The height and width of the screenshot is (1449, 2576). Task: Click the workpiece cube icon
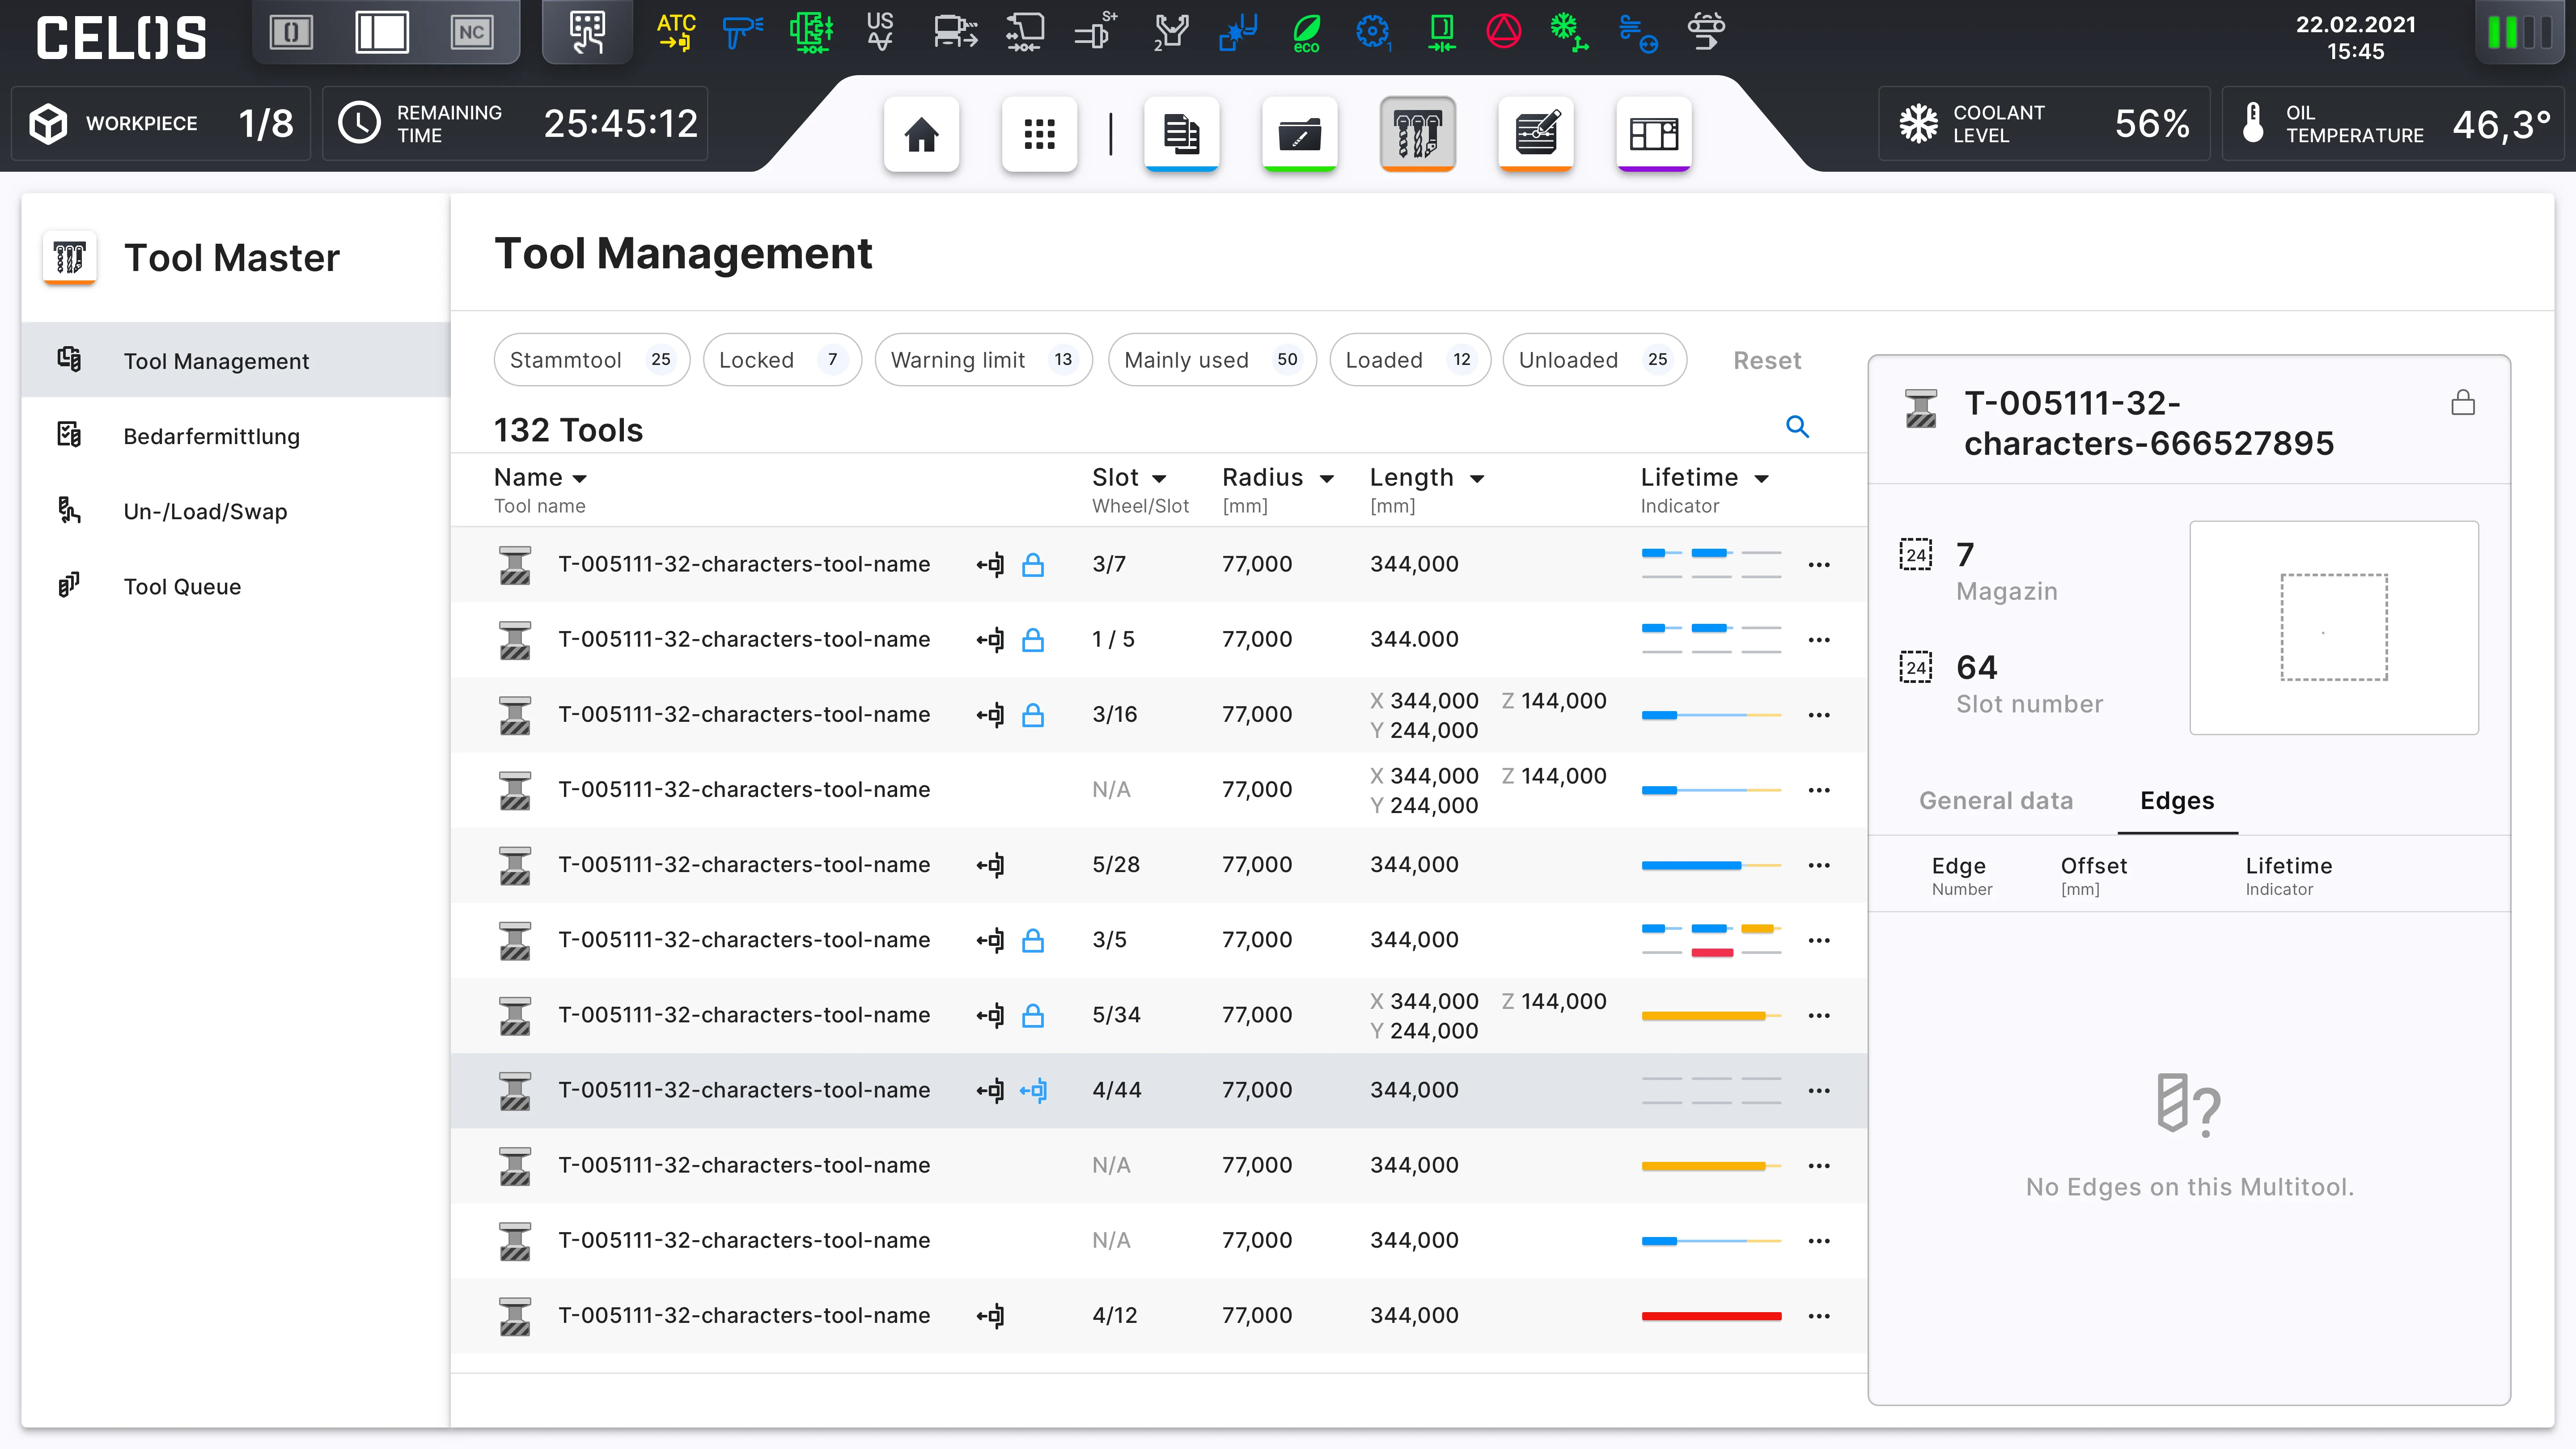[x=48, y=123]
